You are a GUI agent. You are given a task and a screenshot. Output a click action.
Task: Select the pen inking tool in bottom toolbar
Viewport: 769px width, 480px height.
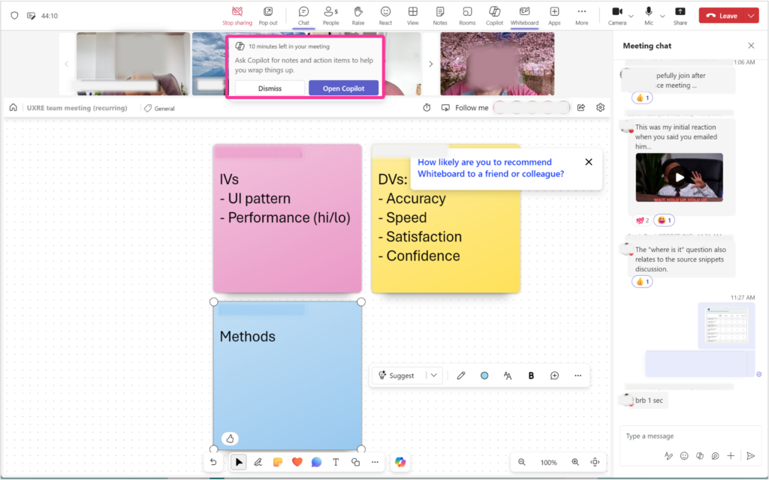(258, 462)
